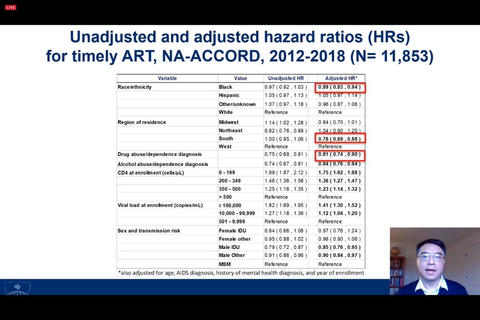Screen dimensions: 480x320
Task: Click 'Viral load at enrollment (copies/mL)' label
Action: coord(160,205)
